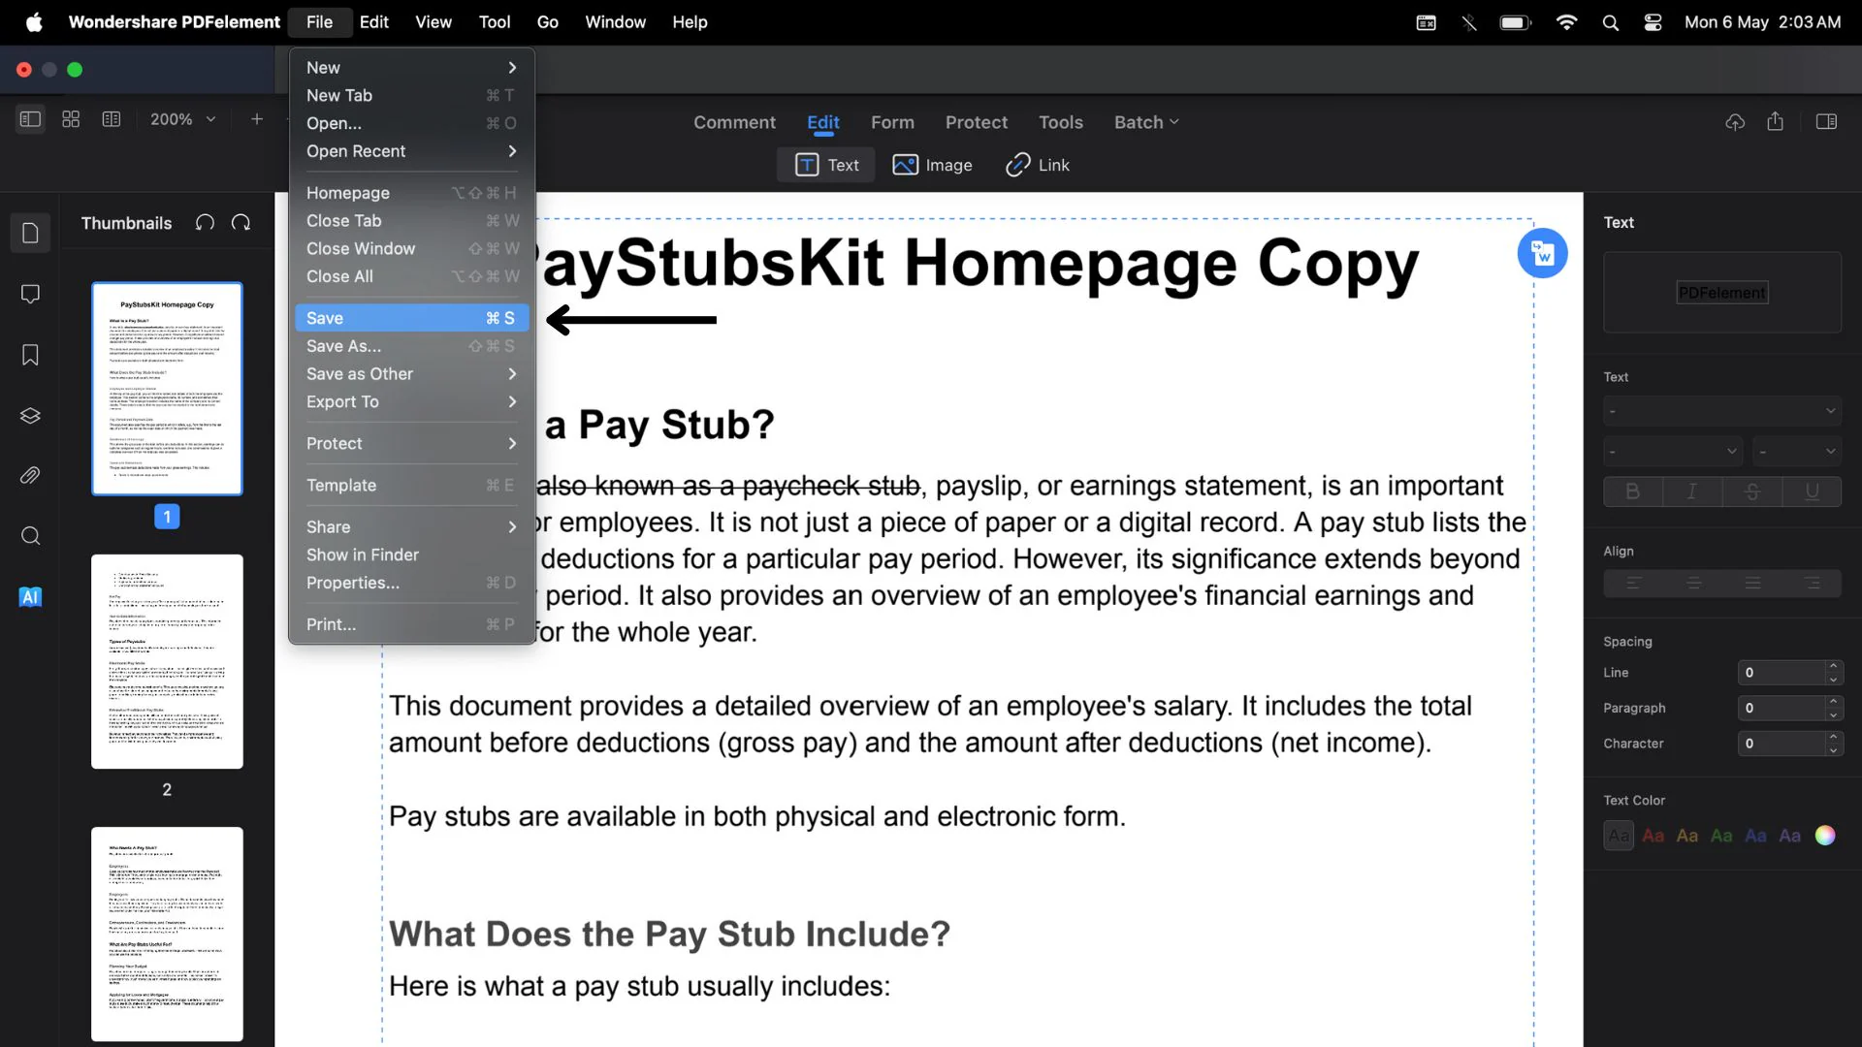Open the Thumbnails page panel icon
The image size is (1862, 1047).
pyautogui.click(x=30, y=234)
